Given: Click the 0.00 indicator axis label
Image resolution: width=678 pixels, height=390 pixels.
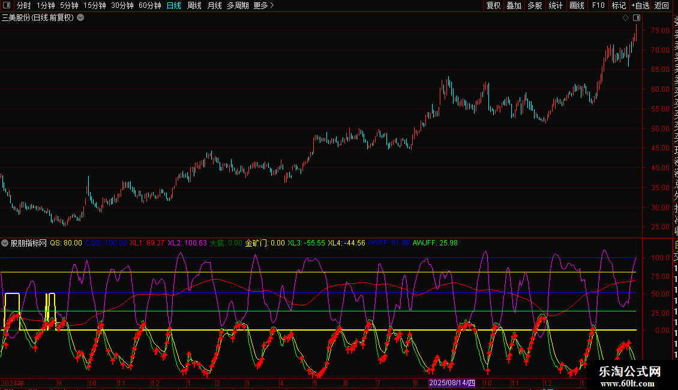Looking at the screenshot, I should click(662, 331).
